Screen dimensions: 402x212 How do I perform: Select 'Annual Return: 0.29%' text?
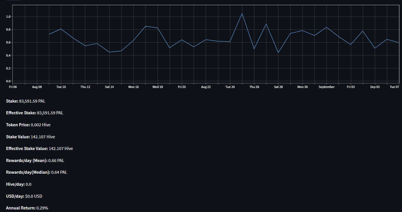27,208
